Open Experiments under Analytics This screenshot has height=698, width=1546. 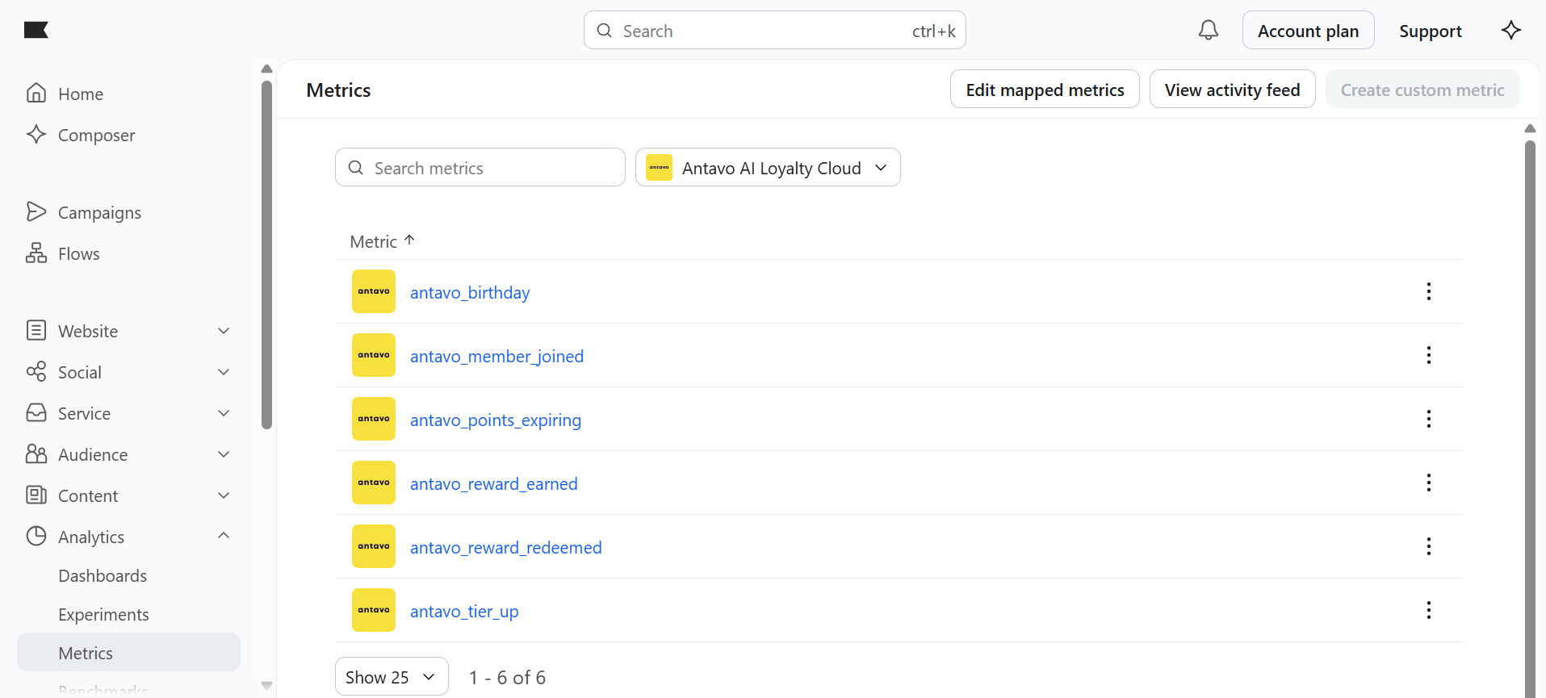tap(104, 615)
